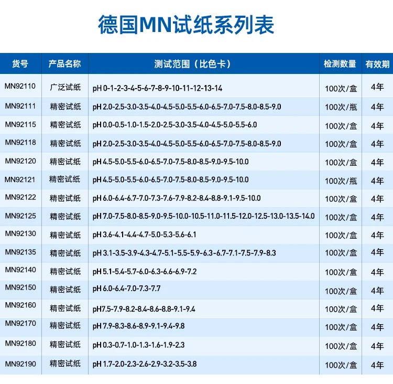Click product number MN92180
This screenshot has width=393, height=384.
tap(20, 343)
